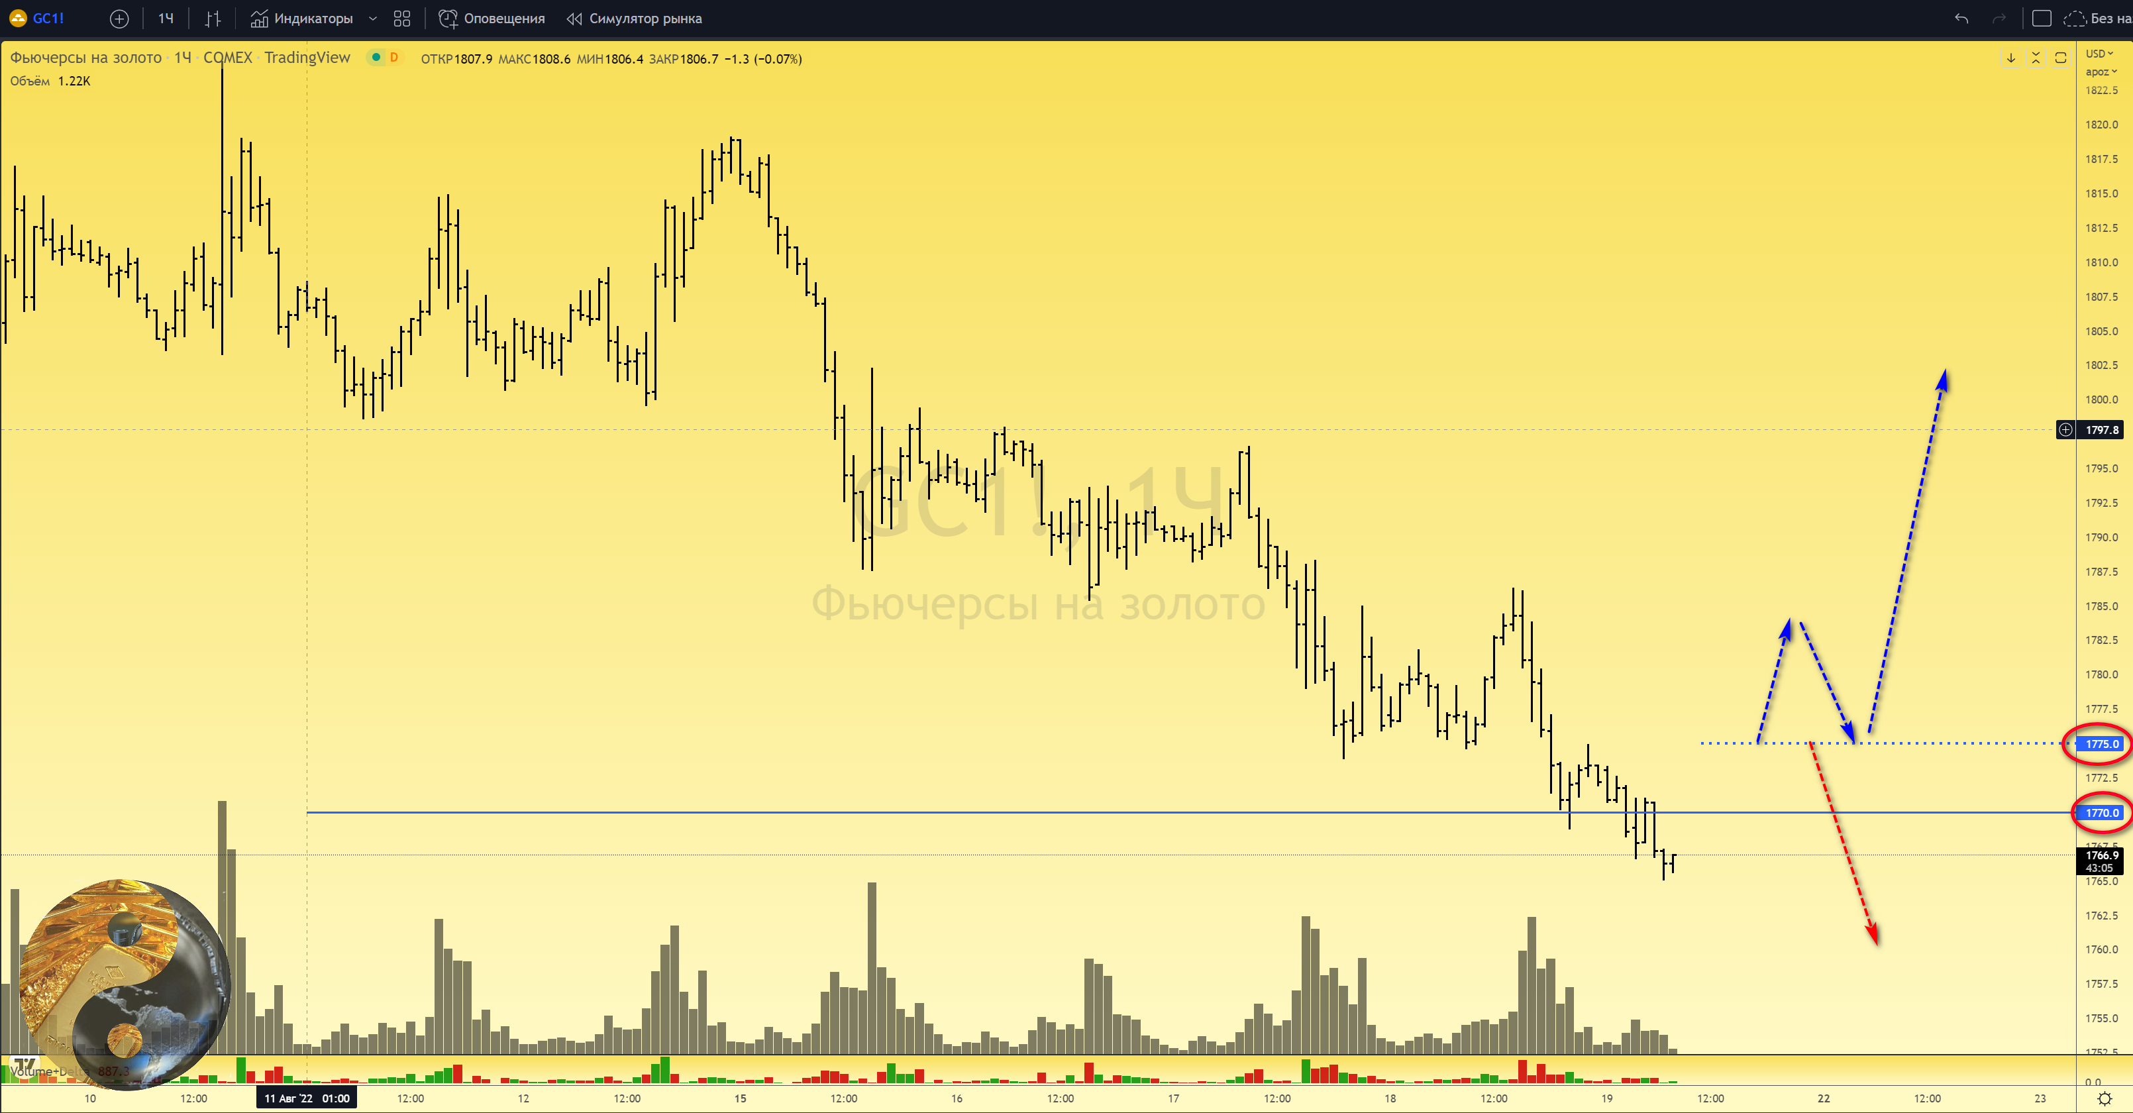This screenshot has height=1113, width=2133.
Task: Click the 1820.0 price scale label
Action: [2101, 125]
